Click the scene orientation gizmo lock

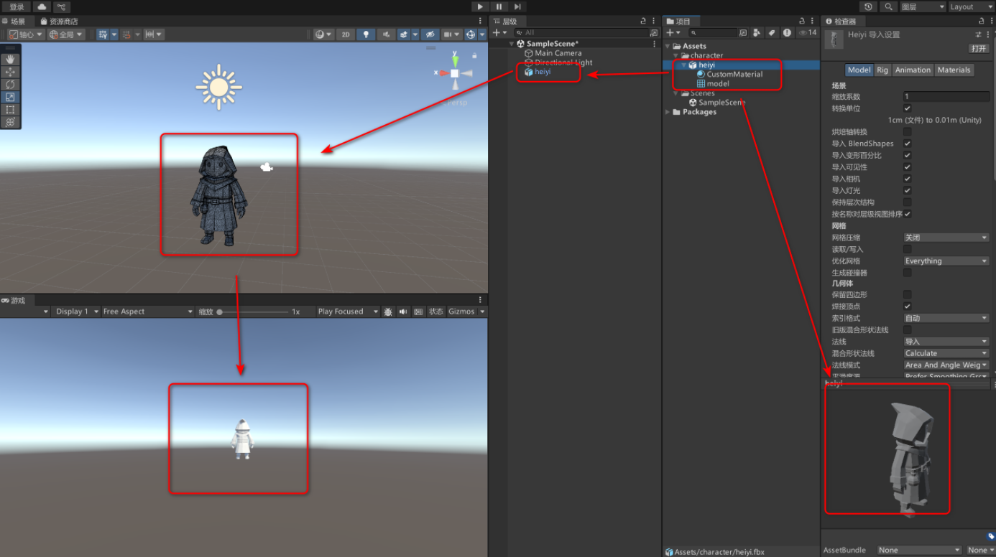tap(474, 55)
